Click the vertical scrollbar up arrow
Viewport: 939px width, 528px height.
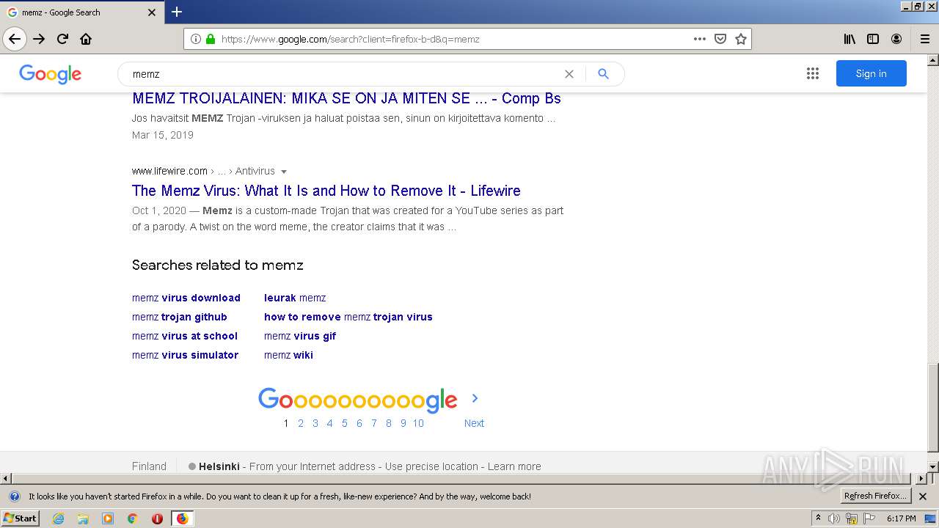tap(933, 60)
